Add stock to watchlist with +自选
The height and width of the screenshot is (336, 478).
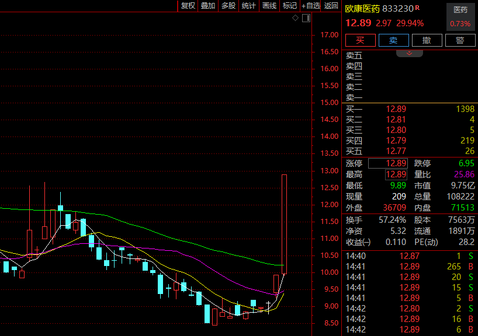click(x=310, y=6)
